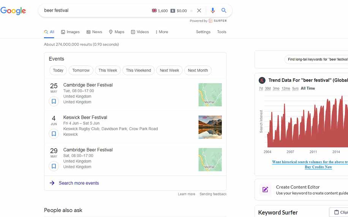Open the Keswick Beer Festival photo thumbnail

tap(210, 127)
